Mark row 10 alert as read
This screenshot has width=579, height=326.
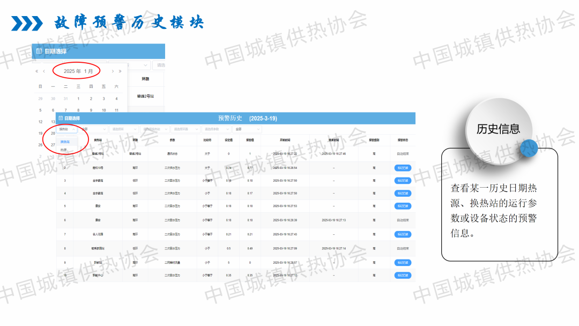coord(403,275)
